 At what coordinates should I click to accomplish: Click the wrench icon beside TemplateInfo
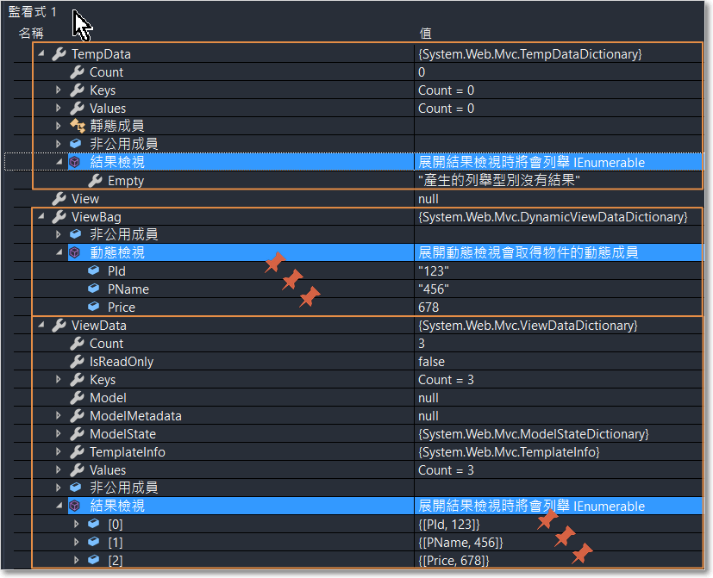tap(78, 451)
